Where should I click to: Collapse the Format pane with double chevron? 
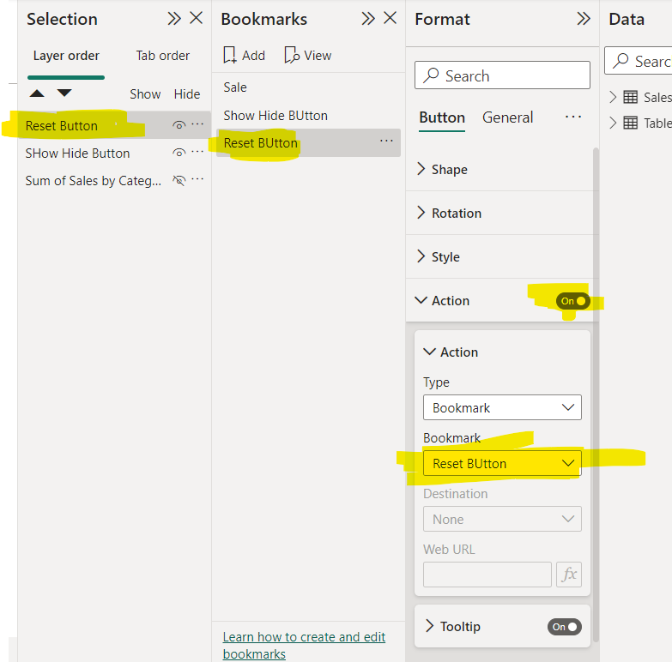(584, 18)
